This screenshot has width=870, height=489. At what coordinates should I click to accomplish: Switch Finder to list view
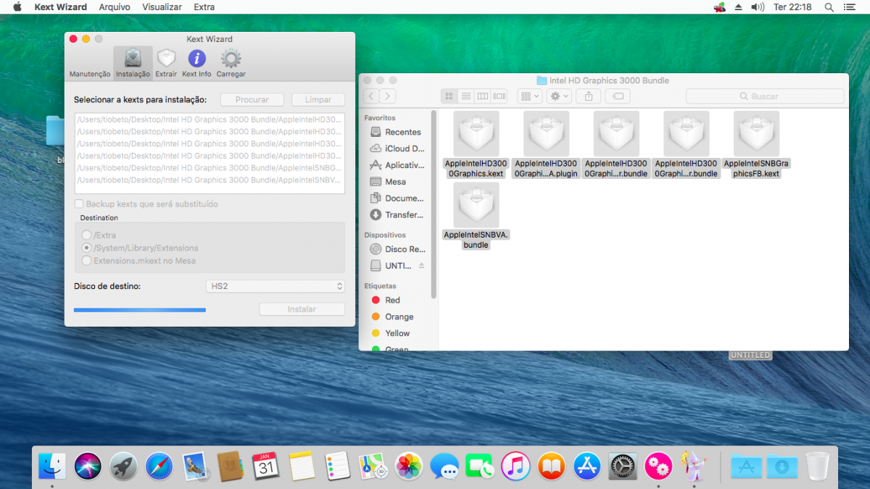point(466,96)
